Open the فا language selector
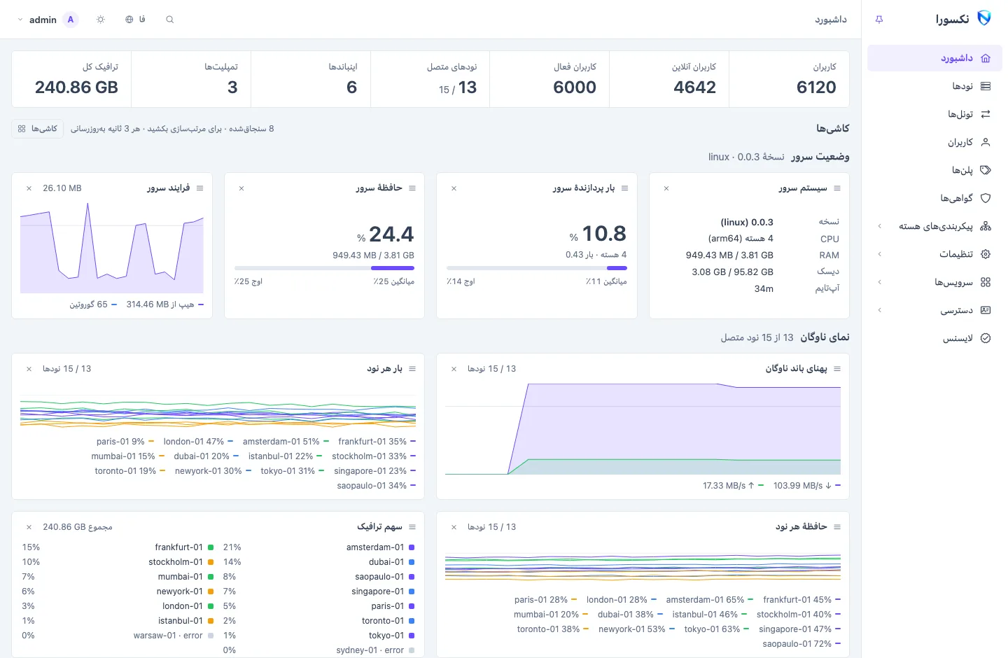Image resolution: width=1008 pixels, height=658 pixels. [x=135, y=20]
